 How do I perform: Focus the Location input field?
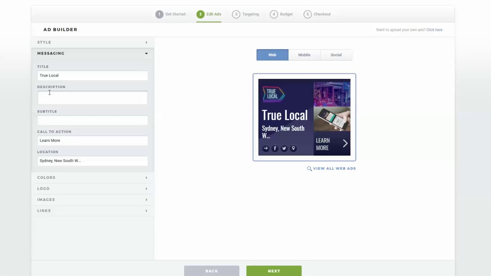(92, 161)
